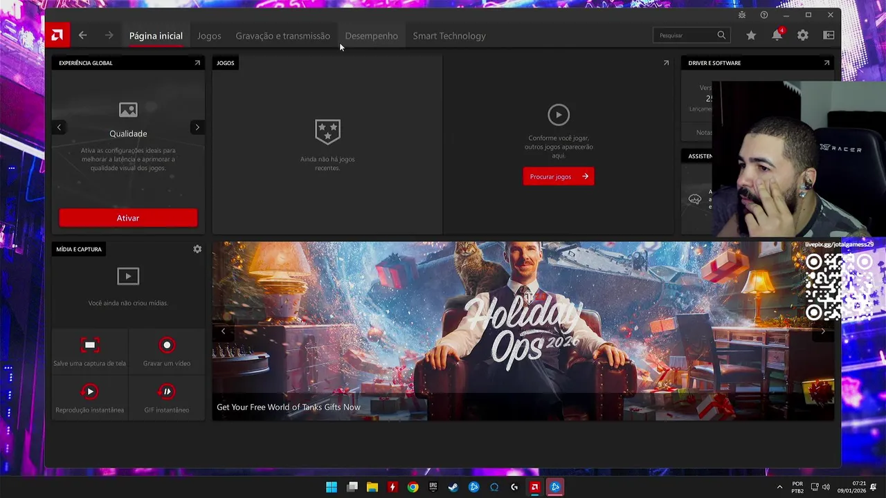Open File Explorer in taskbar
This screenshot has width=886, height=498.
pyautogui.click(x=372, y=487)
